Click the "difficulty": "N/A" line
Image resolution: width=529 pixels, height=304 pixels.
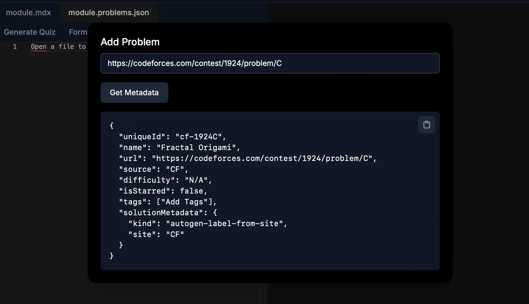click(165, 180)
